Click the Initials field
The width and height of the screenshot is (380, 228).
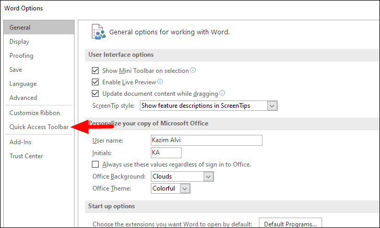[166, 153]
